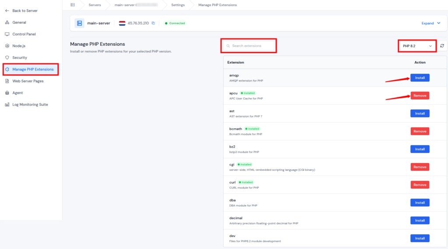Click the Manage PHP Extensions puzzle icon
This screenshot has height=249, width=448.
click(x=7, y=69)
